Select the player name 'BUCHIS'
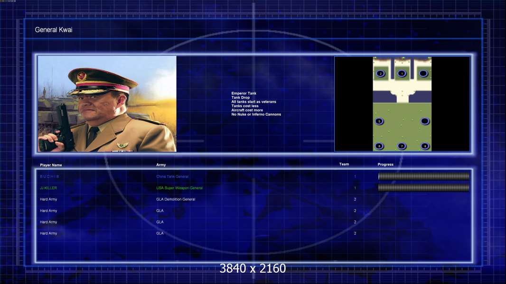Image resolution: width=506 pixels, height=284 pixels. [x=49, y=177]
